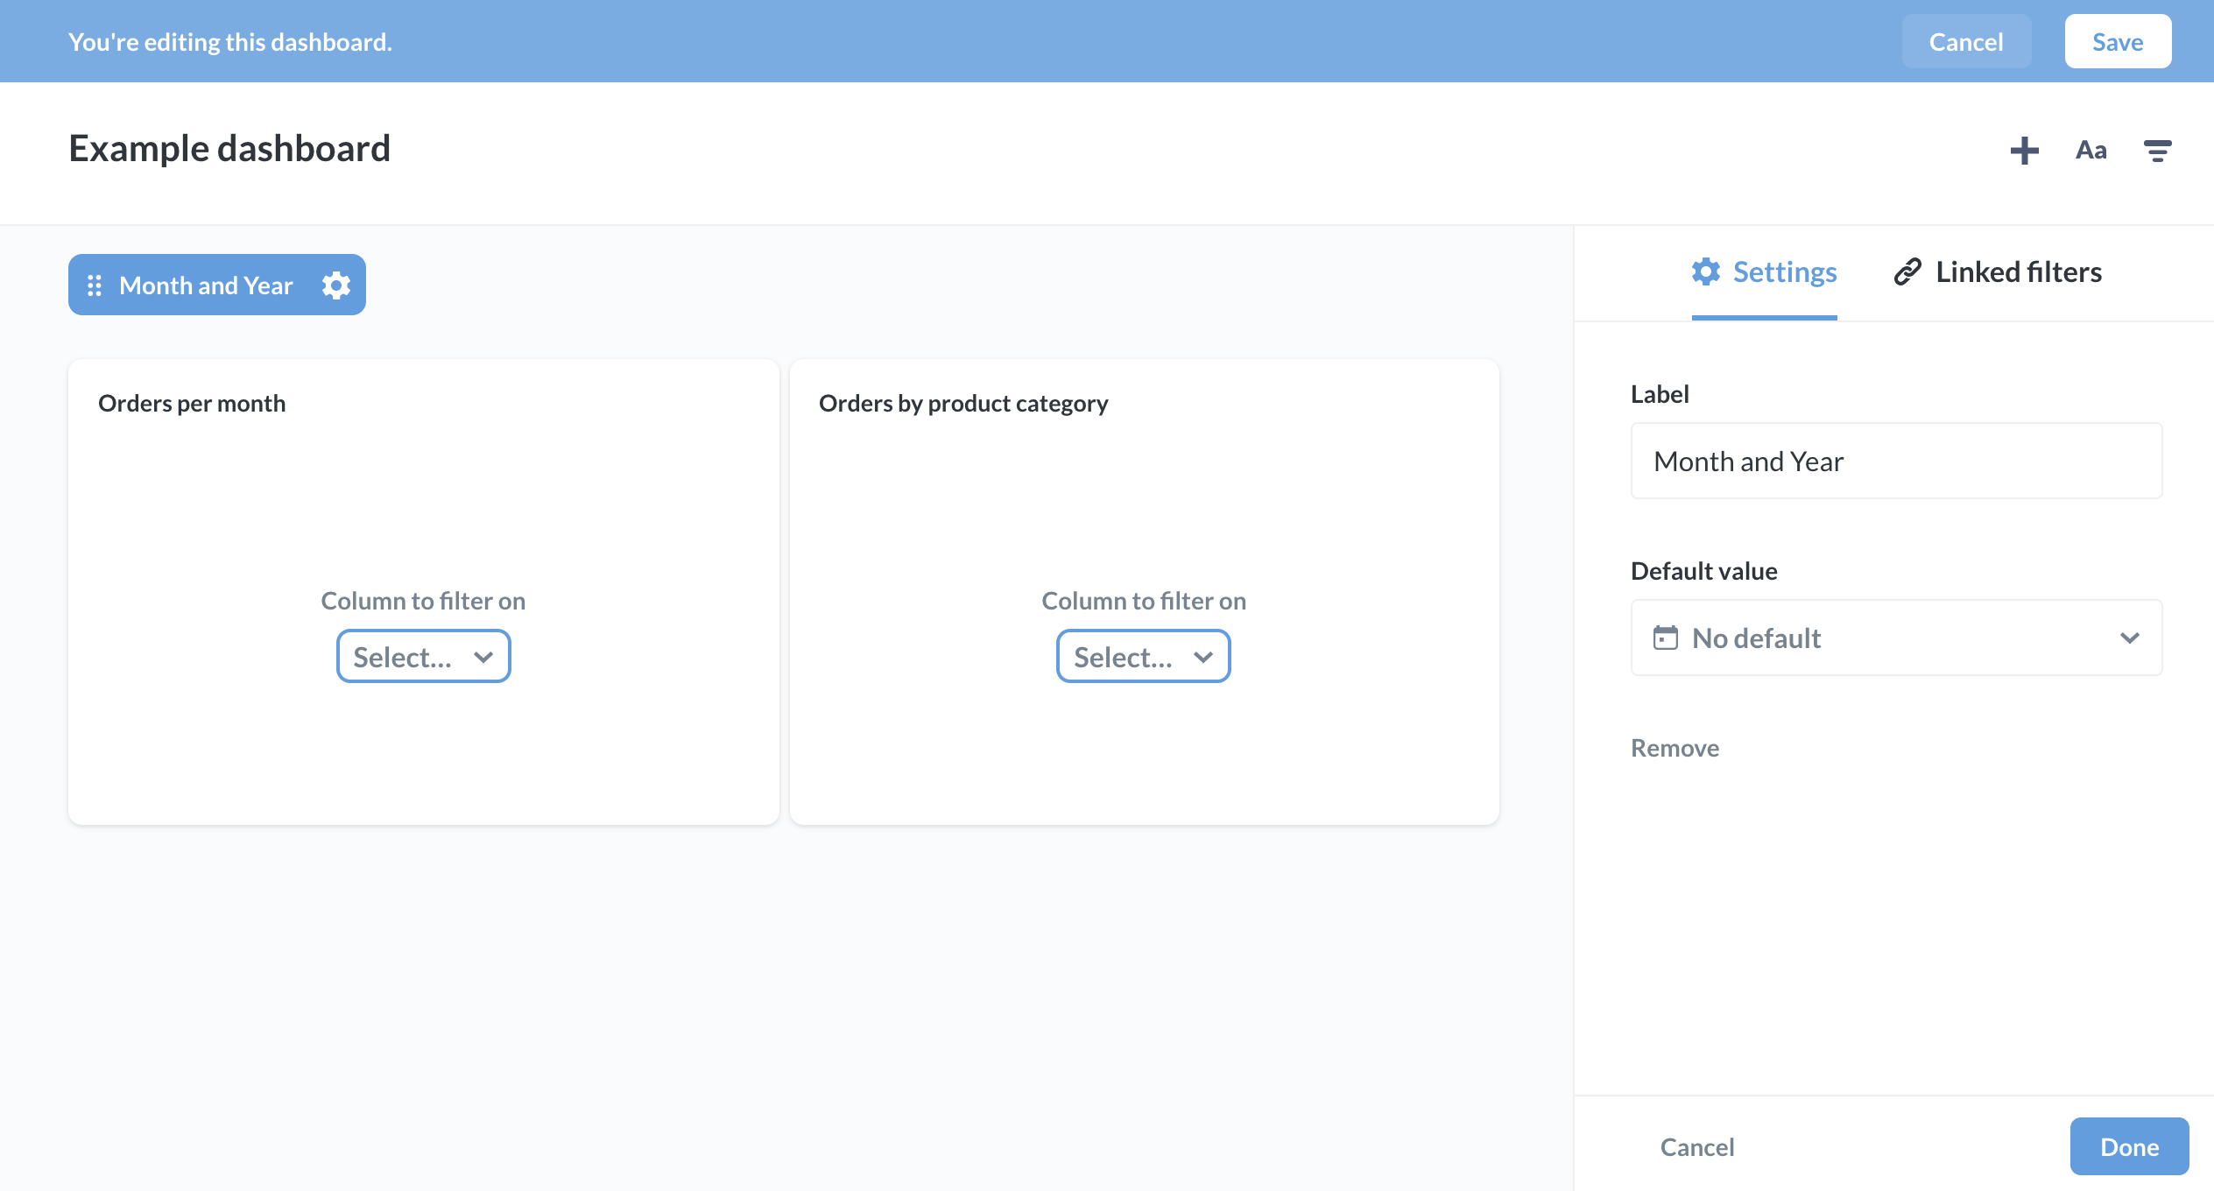Click drag handle dots on Month and Year filter
This screenshot has width=2214, height=1191.
(x=95, y=285)
